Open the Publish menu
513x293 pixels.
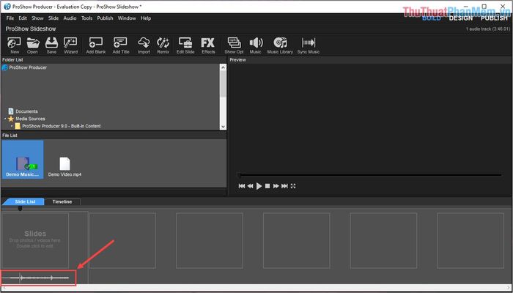point(105,18)
